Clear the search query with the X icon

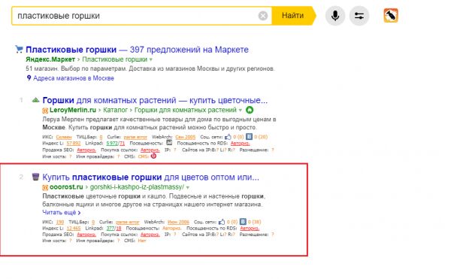click(263, 16)
